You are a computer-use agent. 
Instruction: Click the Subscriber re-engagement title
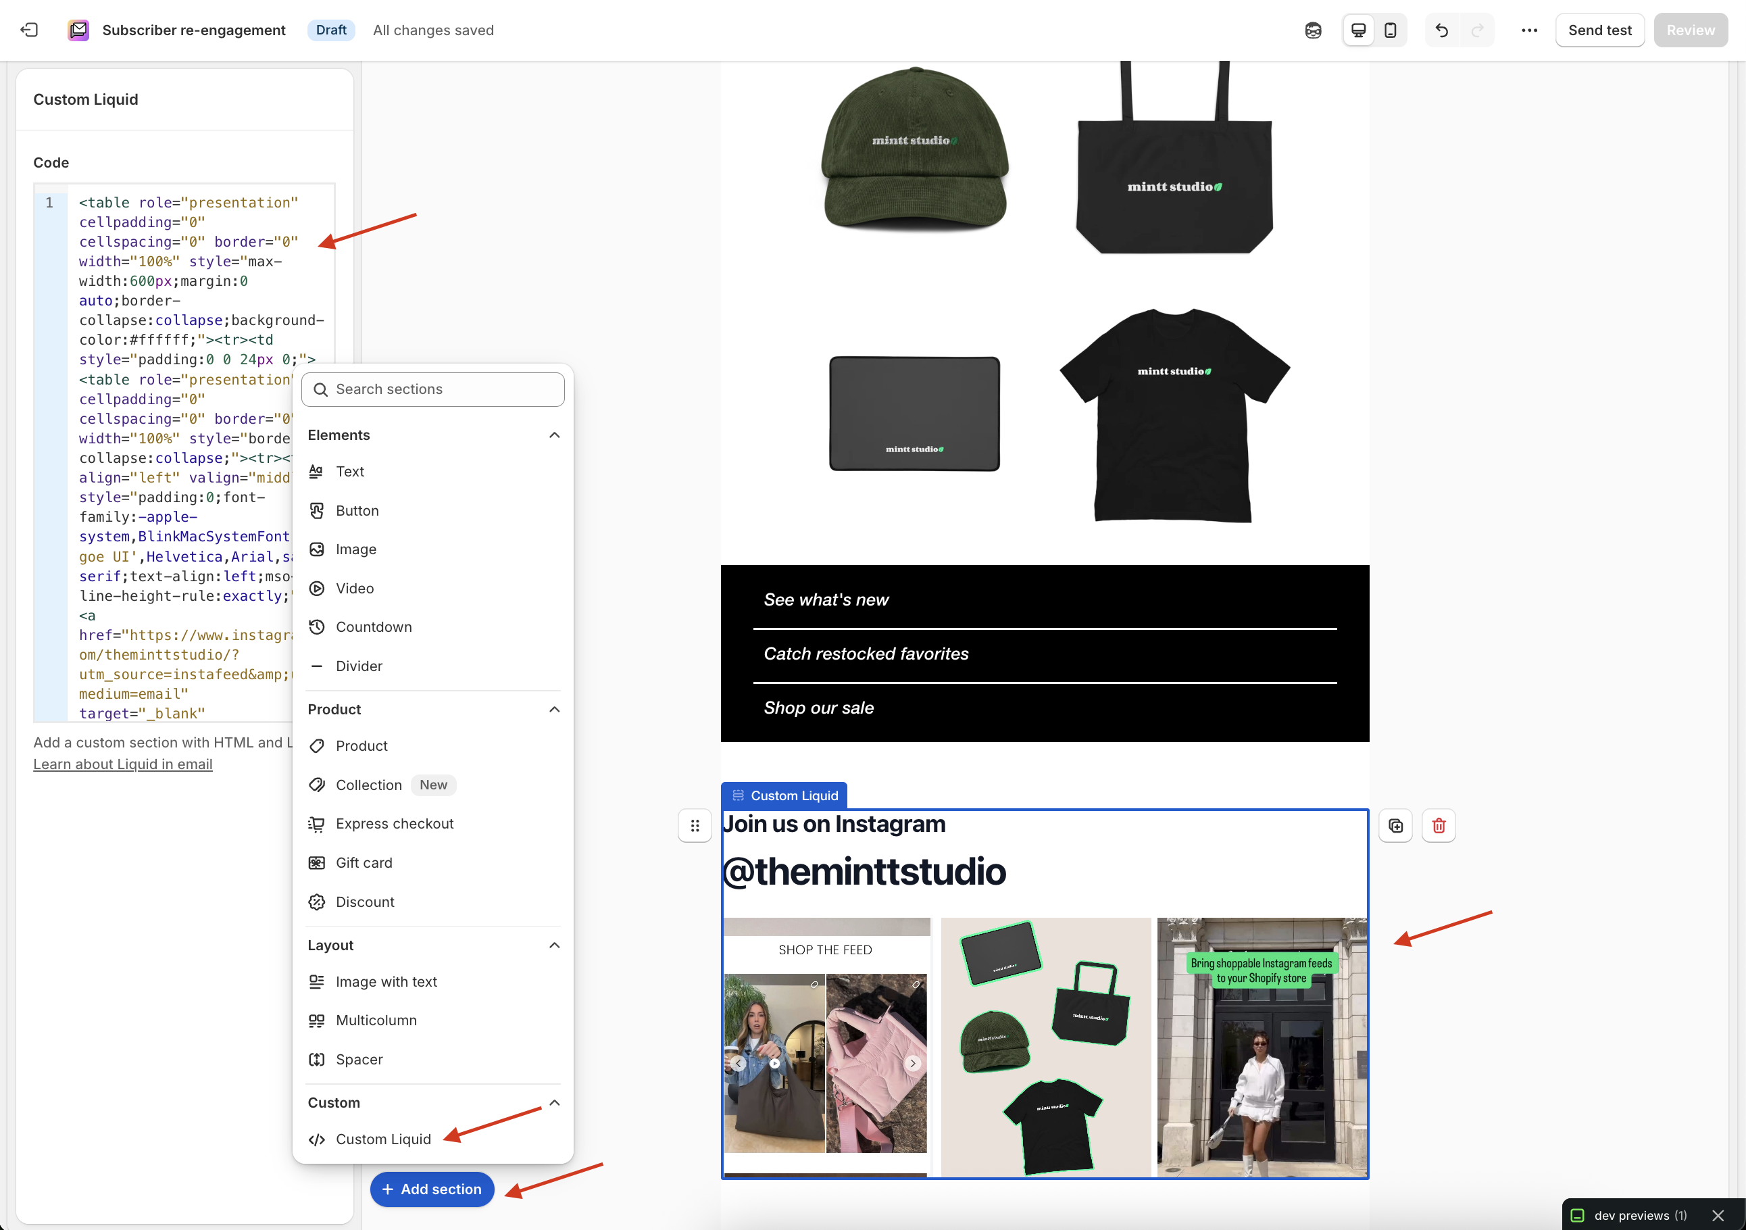194,30
